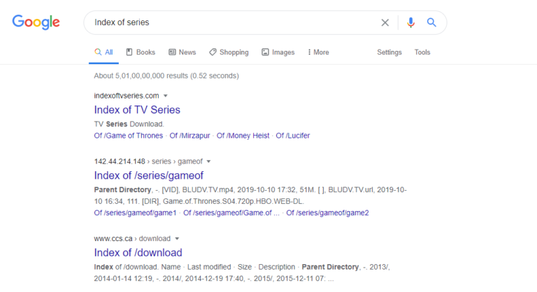Open Of /Mirzapur sitelink
The image size is (537, 292).
(x=189, y=136)
